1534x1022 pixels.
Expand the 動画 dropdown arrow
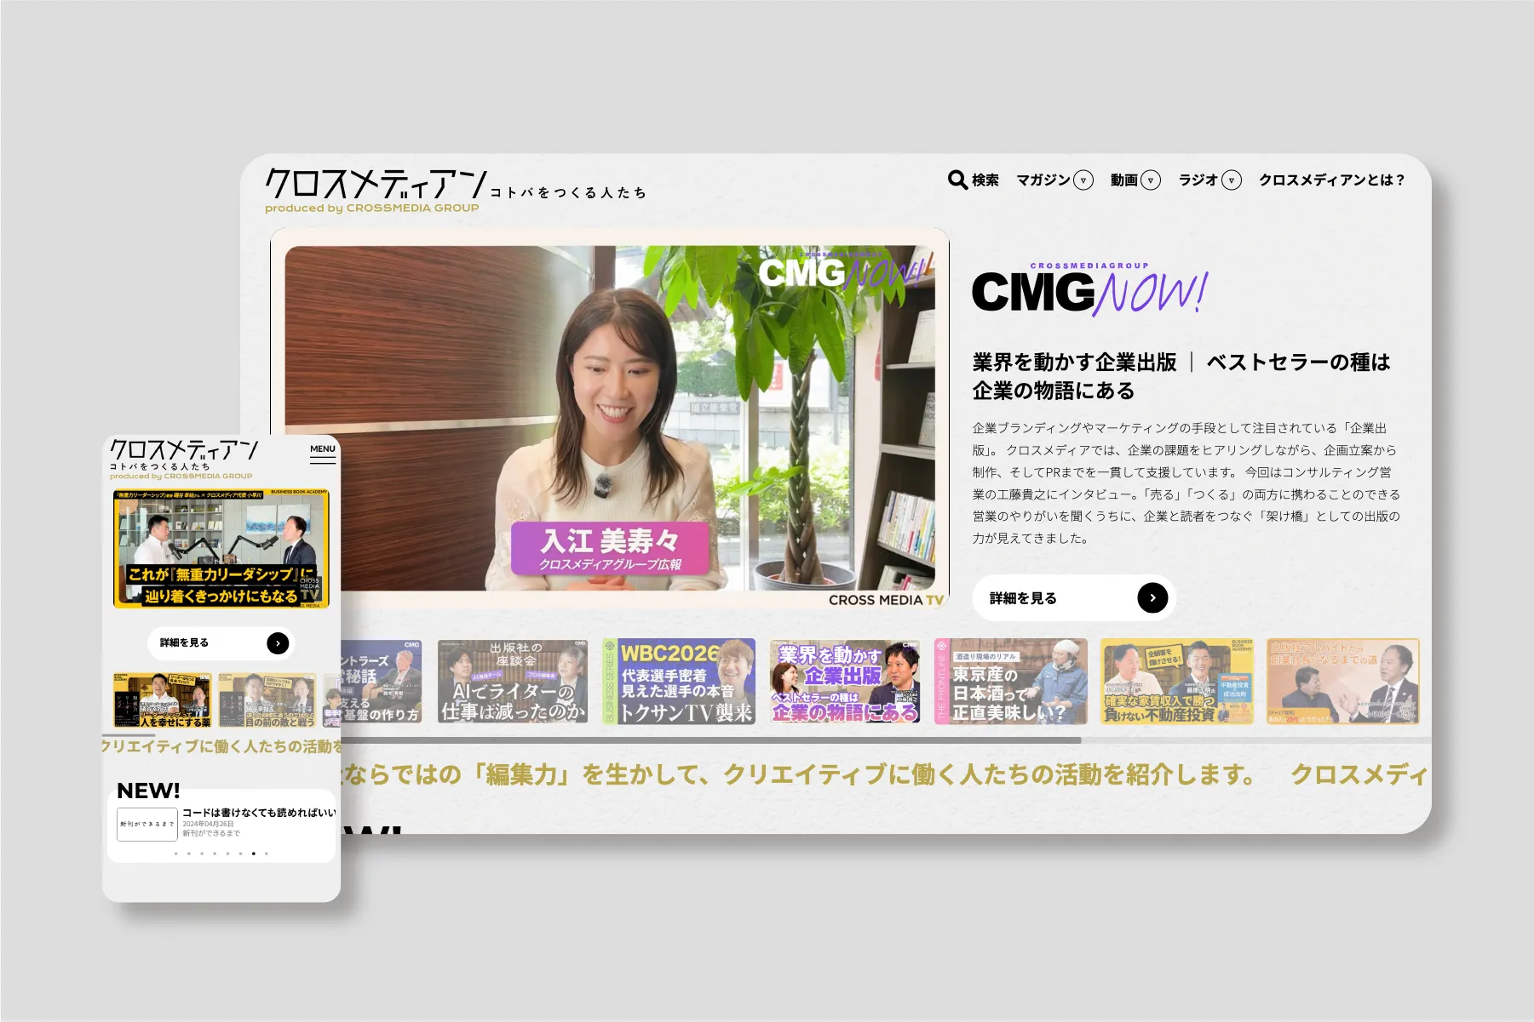(1151, 180)
